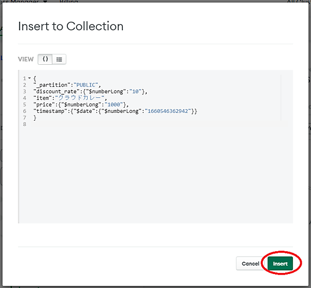Collapse the JSON object fold arrow
311x288 pixels.
pos(30,78)
